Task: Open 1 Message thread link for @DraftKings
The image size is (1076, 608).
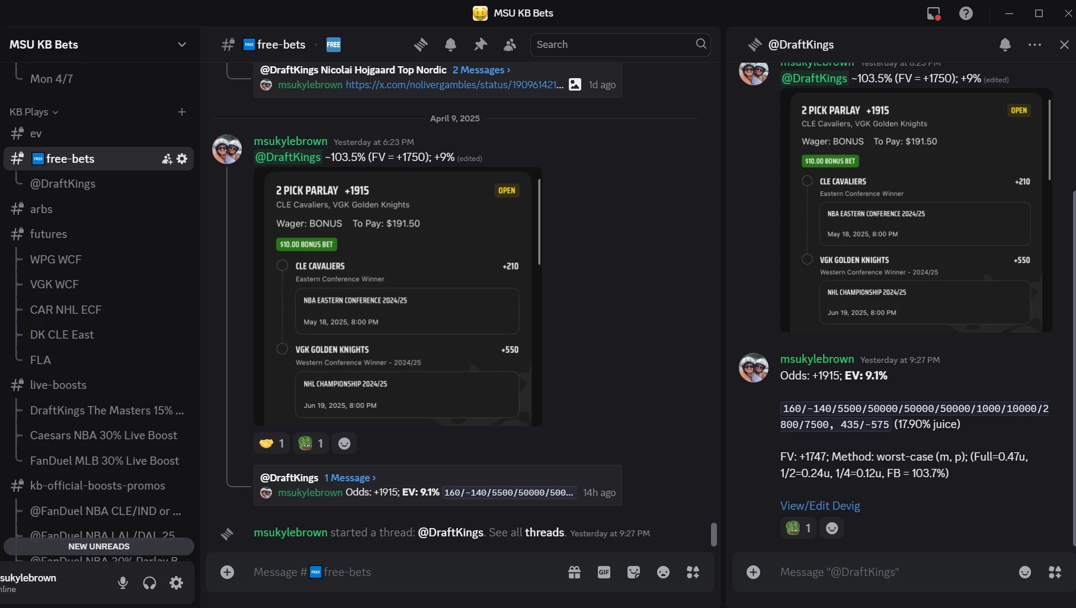Action: point(350,478)
